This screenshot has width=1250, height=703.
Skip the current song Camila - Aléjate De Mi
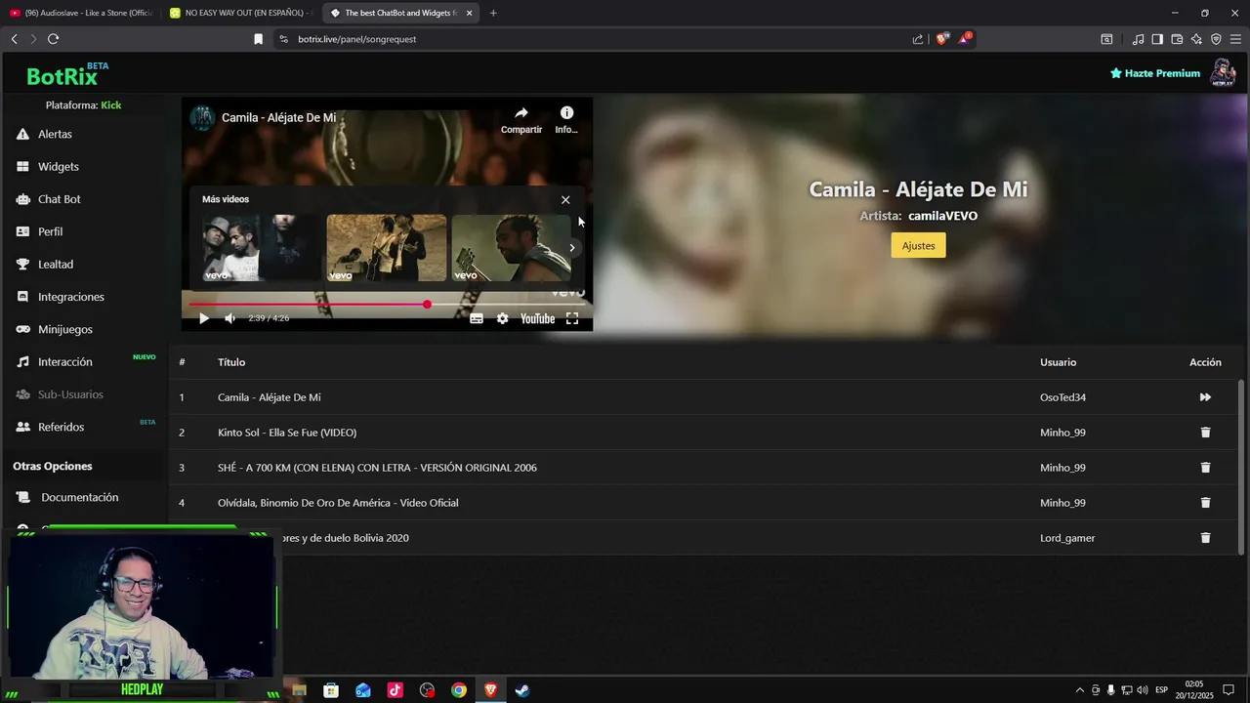(x=1205, y=397)
